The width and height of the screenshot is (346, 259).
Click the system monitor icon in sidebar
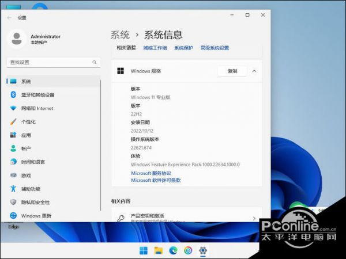[13, 81]
